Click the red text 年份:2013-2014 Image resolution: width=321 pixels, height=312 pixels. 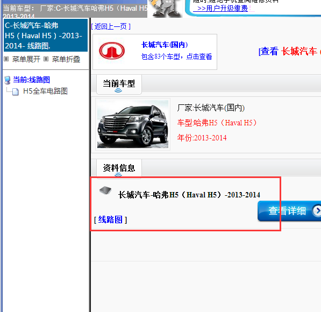click(x=202, y=138)
